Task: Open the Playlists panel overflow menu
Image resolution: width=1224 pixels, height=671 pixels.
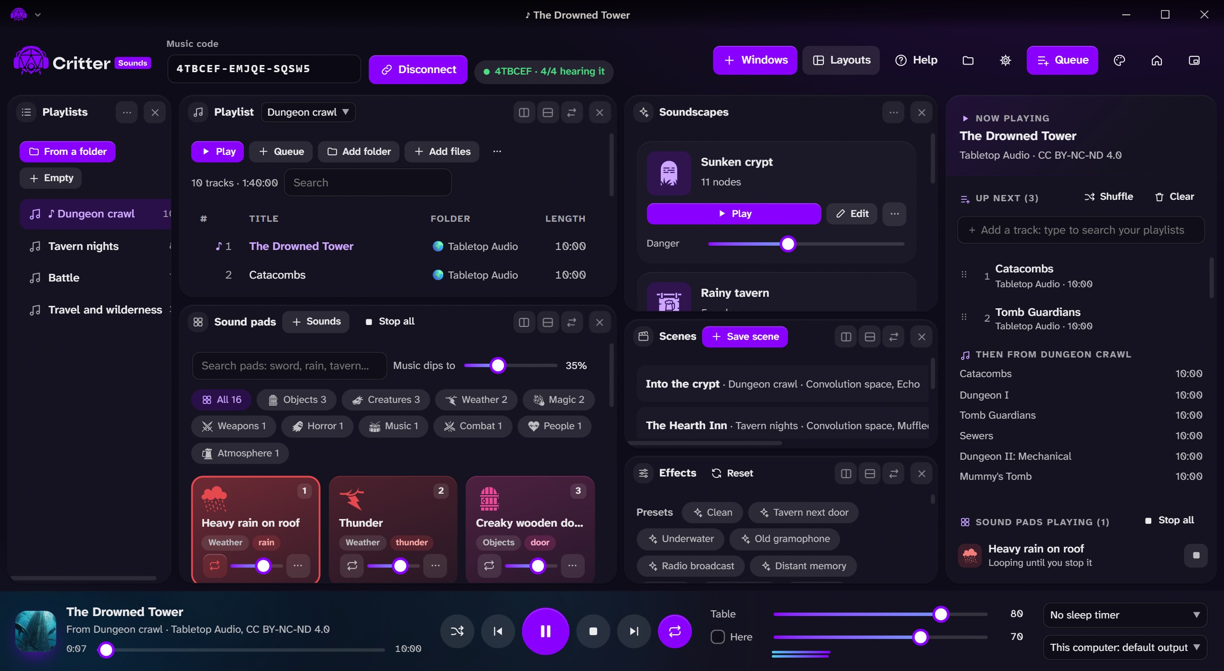Action: point(127,112)
